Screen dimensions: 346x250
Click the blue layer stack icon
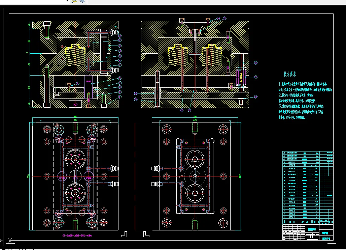click(82, 1)
